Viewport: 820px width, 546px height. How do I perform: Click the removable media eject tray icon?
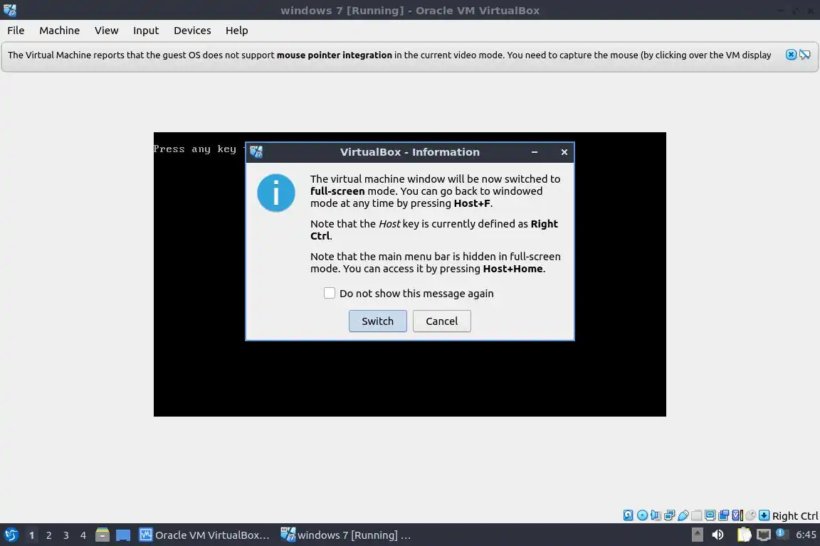[x=697, y=535]
